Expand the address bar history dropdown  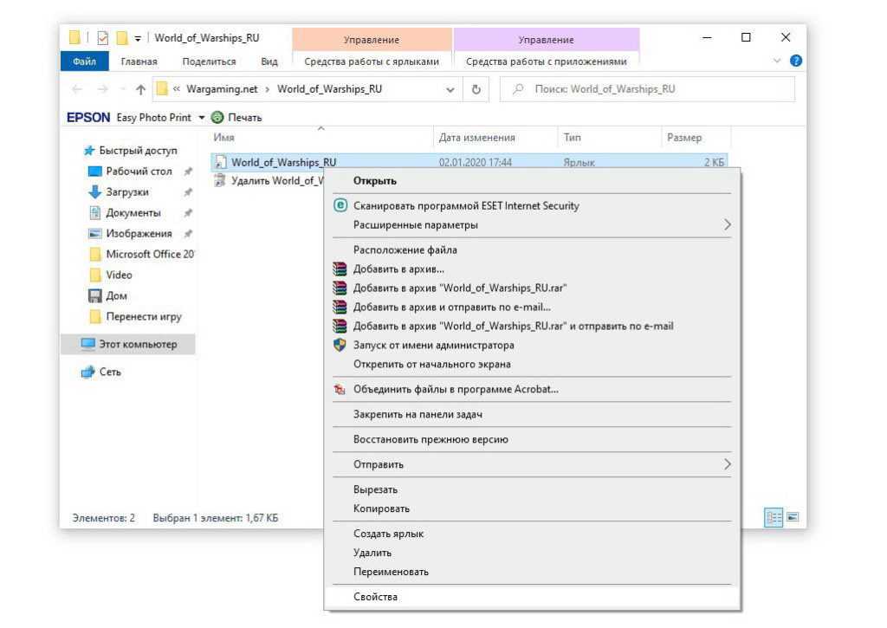[x=450, y=89]
